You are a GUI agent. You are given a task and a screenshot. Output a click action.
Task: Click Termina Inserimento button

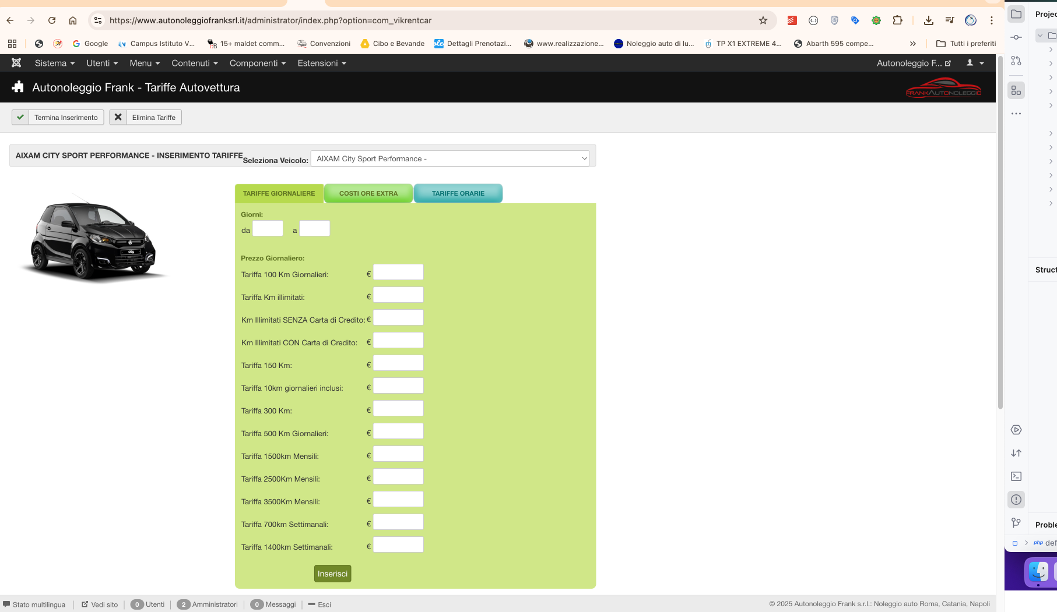(58, 118)
